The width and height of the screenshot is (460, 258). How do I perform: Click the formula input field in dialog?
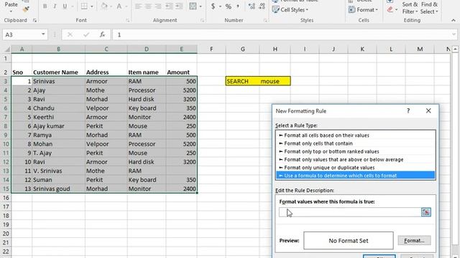[x=350, y=212]
